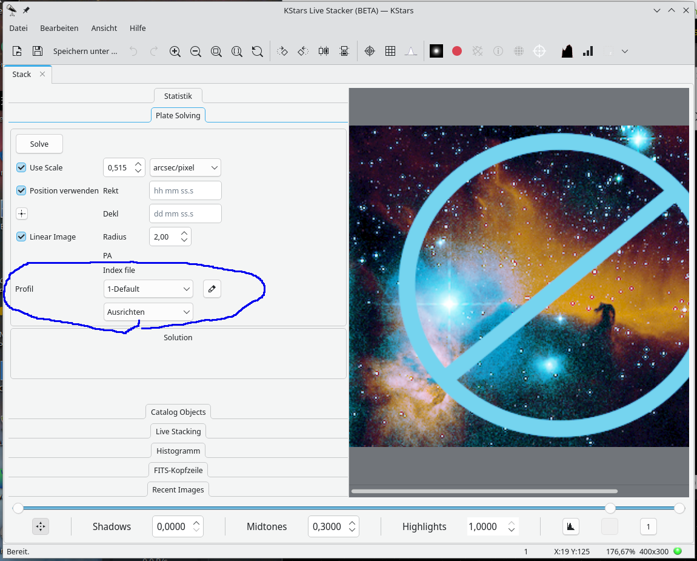Click the mount position crosshair button
This screenshot has width=697, height=561.
[x=22, y=213]
